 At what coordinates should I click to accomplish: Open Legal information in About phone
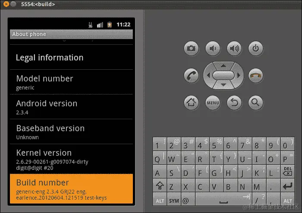click(x=71, y=57)
